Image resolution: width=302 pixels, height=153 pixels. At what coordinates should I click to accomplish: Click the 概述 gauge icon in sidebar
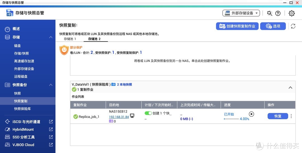tap(7, 29)
